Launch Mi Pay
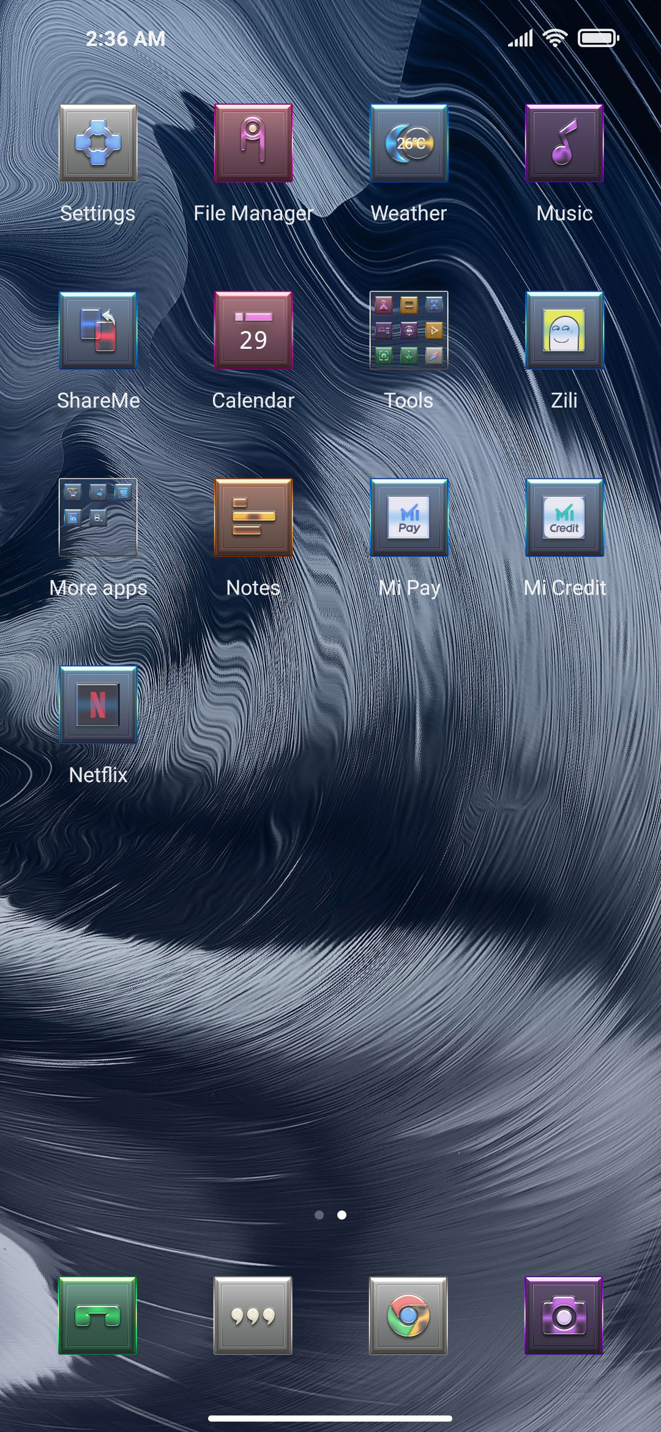661x1432 pixels. pos(409,518)
